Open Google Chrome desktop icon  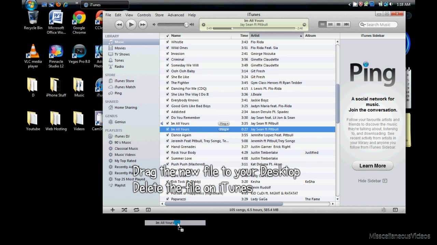click(x=79, y=23)
